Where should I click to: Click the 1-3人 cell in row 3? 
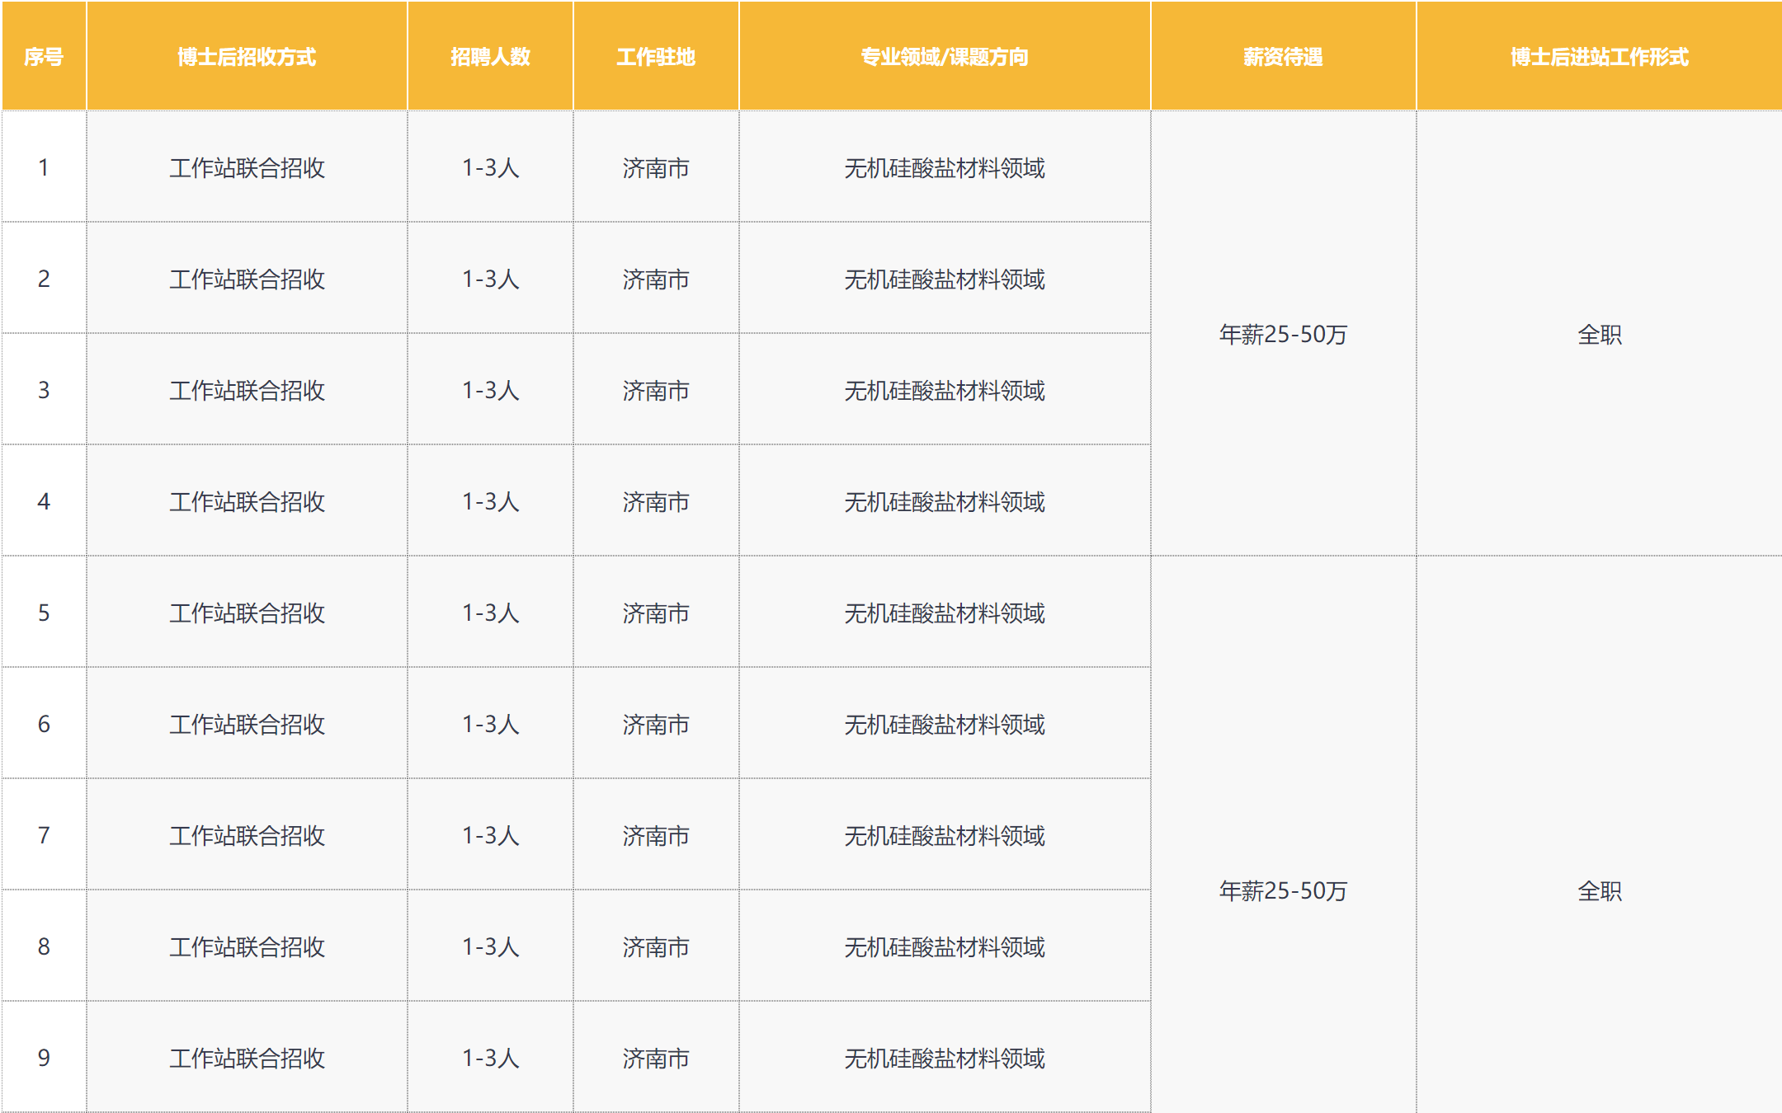pyautogui.click(x=490, y=391)
